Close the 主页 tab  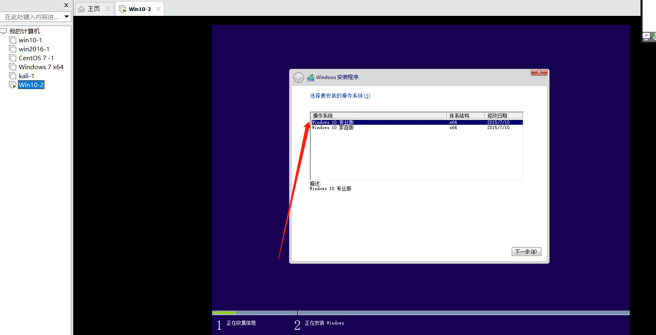click(108, 9)
